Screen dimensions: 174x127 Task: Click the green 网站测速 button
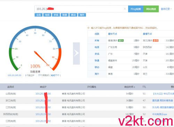(x=151, y=9)
